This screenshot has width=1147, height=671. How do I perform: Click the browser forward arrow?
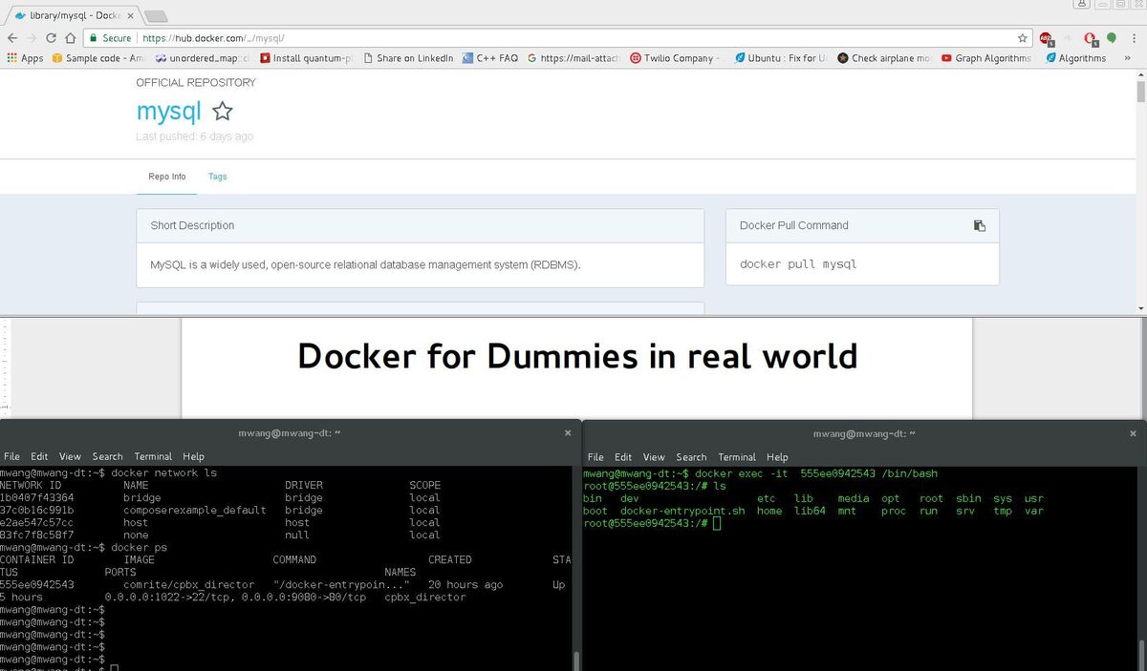(x=32, y=38)
